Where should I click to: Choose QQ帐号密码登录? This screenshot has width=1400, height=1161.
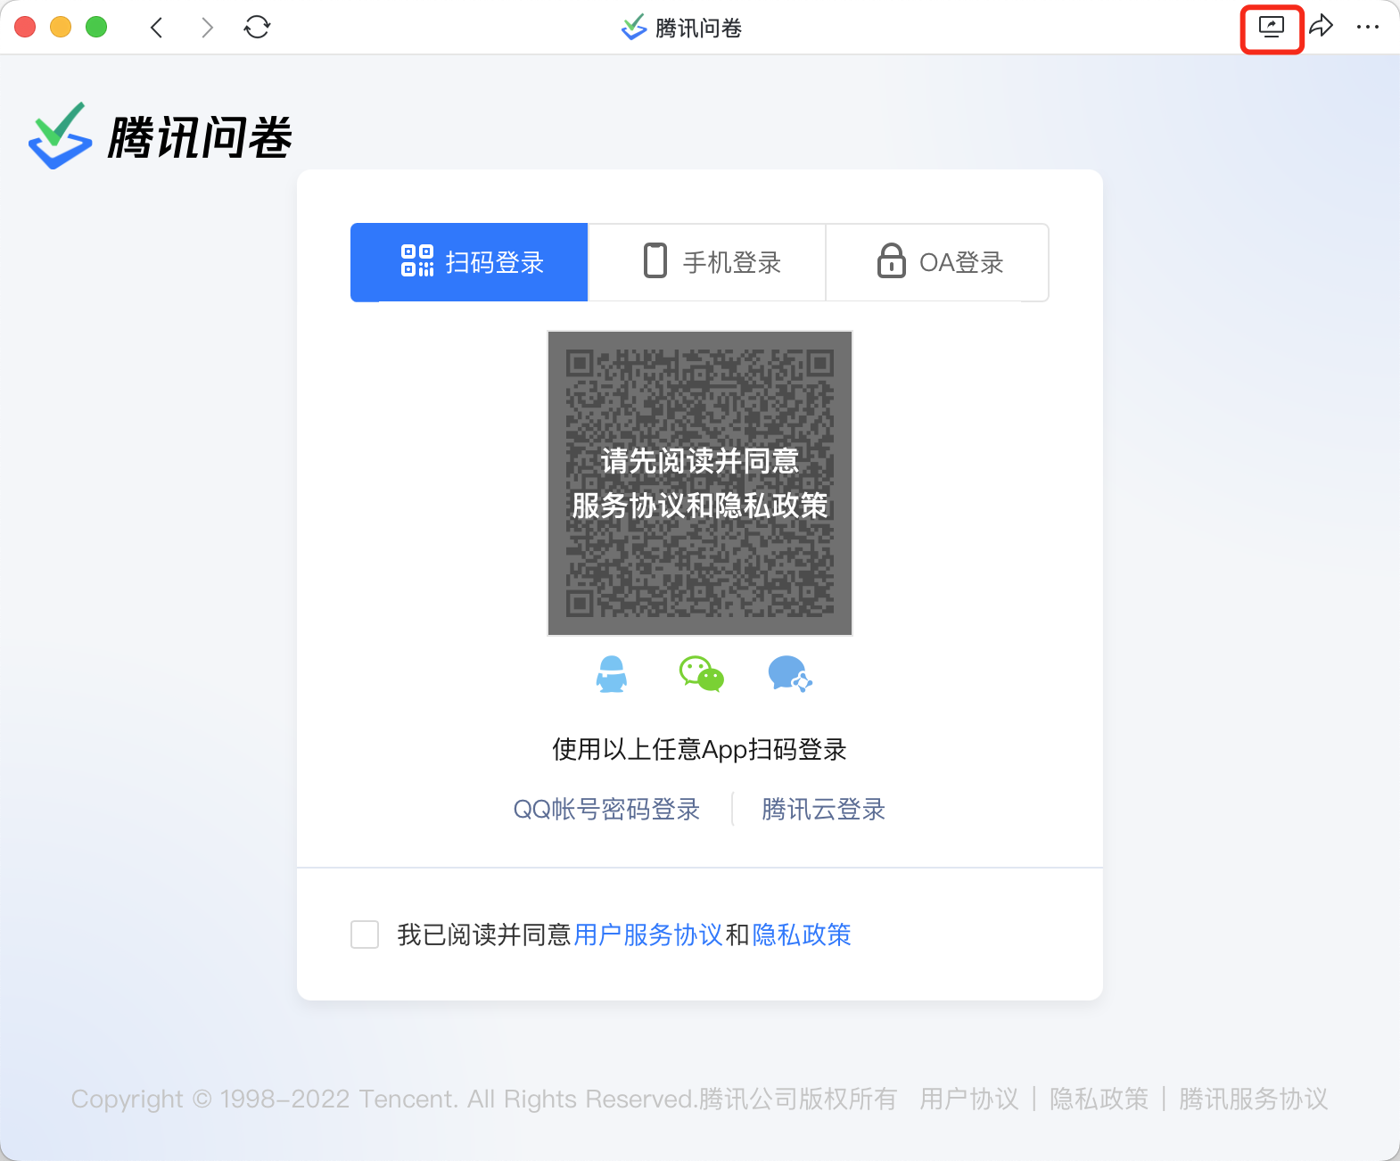pyautogui.click(x=606, y=809)
